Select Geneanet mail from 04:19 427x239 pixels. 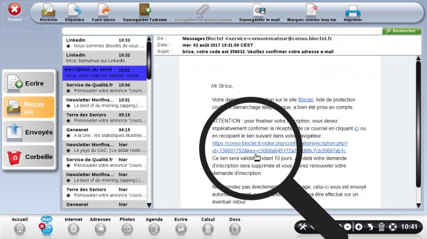click(104, 132)
